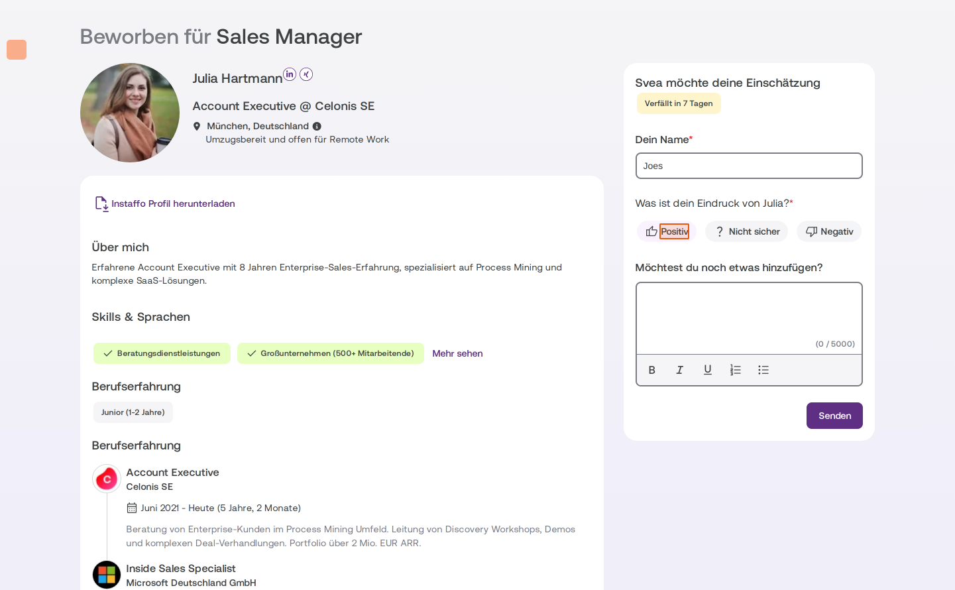The height and width of the screenshot is (590, 955).
Task: Select the Positiv impression option
Action: click(667, 231)
